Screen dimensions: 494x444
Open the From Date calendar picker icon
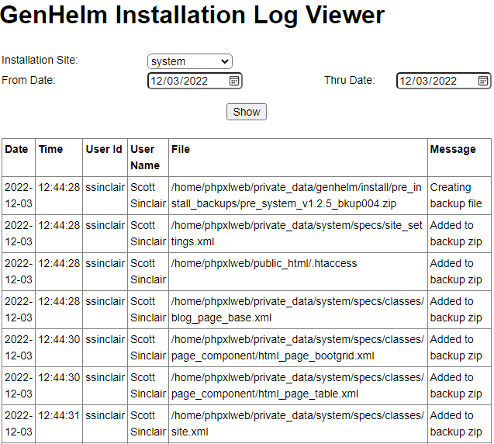point(234,81)
